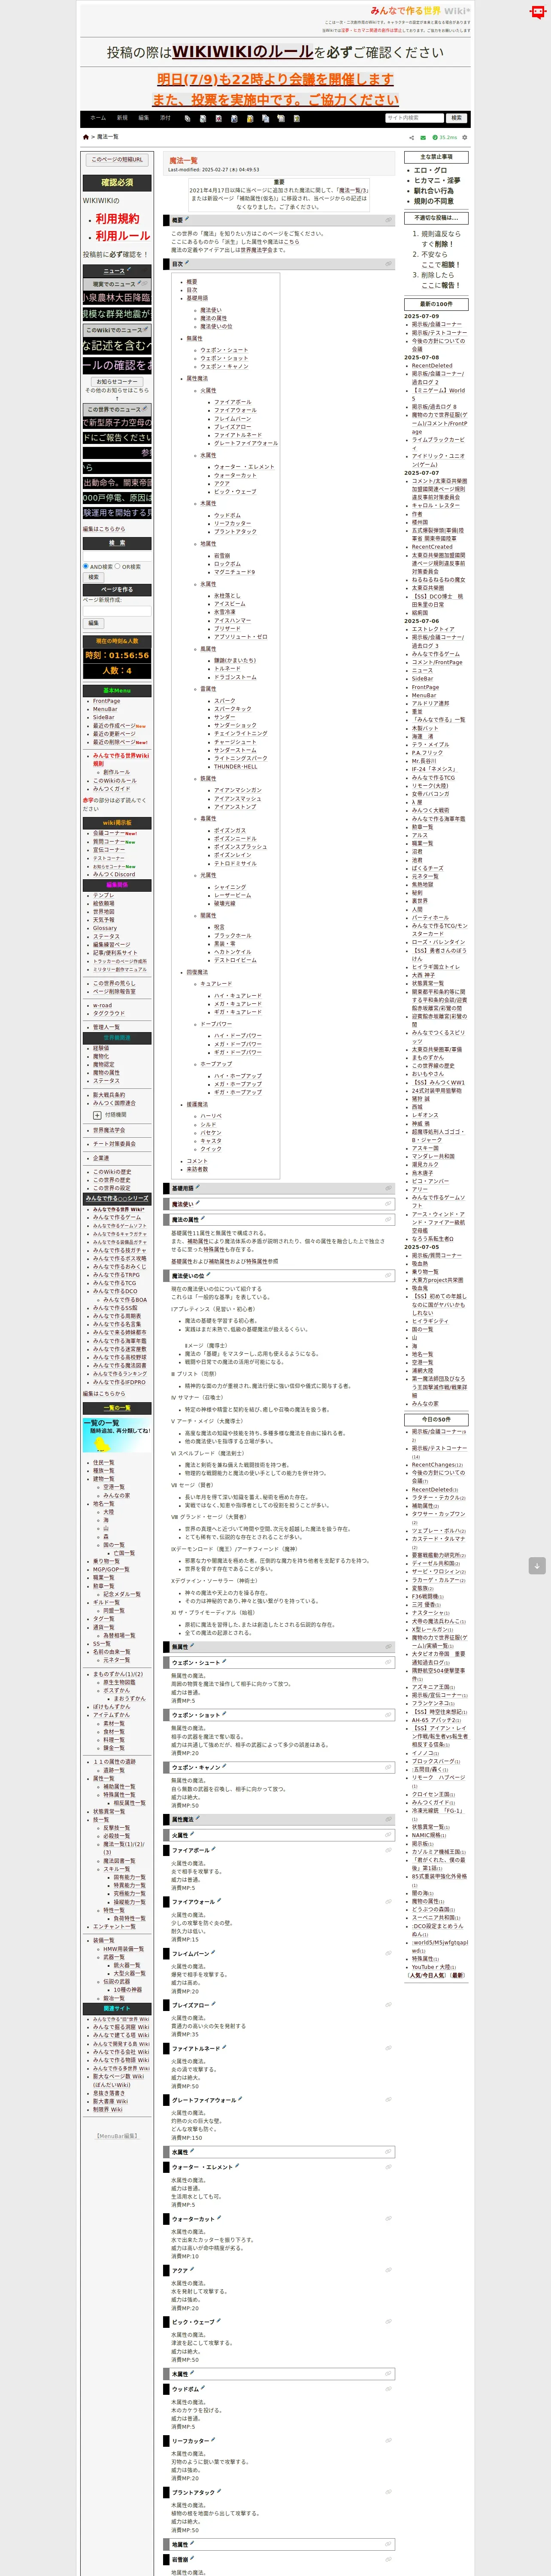This screenshot has height=2576, width=551.
Task: Open the みんつくDiscord sidebar link
Action: 114,874
